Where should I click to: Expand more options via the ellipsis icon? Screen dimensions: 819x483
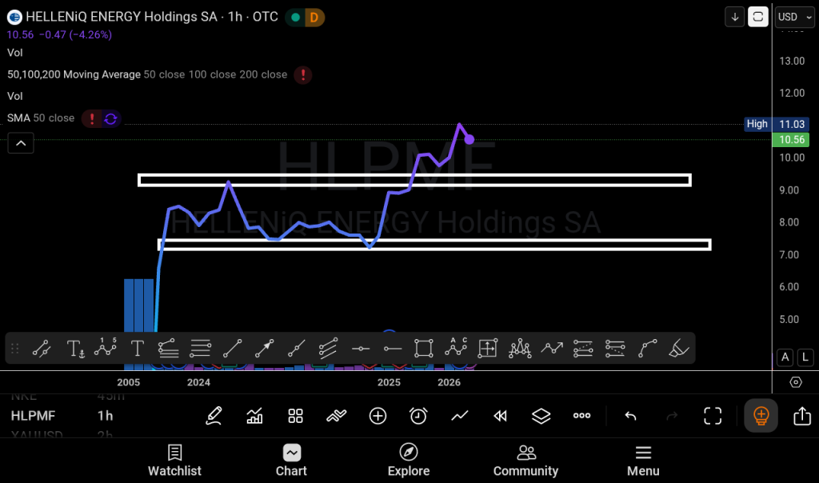pos(581,416)
